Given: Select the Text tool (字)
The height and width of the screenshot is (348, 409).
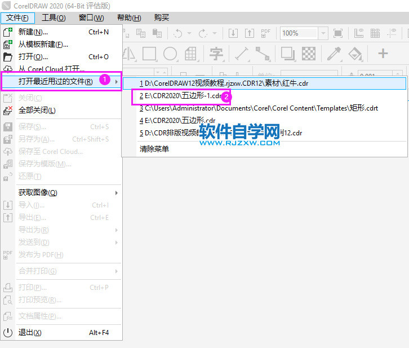Looking at the screenshot, I should coord(216,54).
